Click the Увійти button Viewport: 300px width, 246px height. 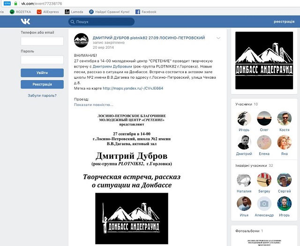click(x=42, y=73)
